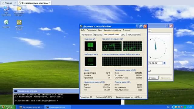This screenshot has height=109, width=194.
Task: Click status bar text Процессов: 30
Action: pyautogui.click(x=86, y=97)
